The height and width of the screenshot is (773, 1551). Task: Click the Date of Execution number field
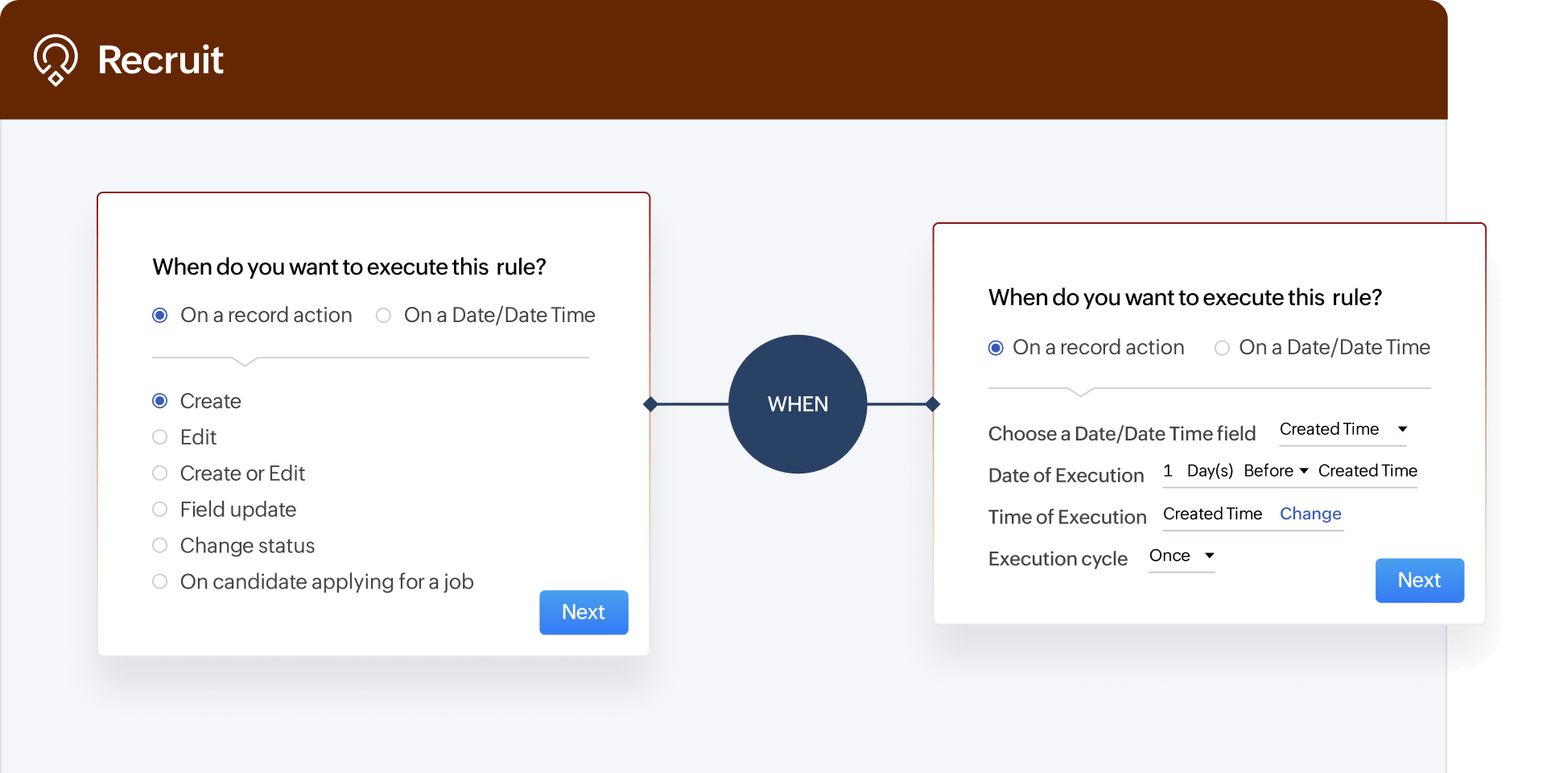point(1168,471)
